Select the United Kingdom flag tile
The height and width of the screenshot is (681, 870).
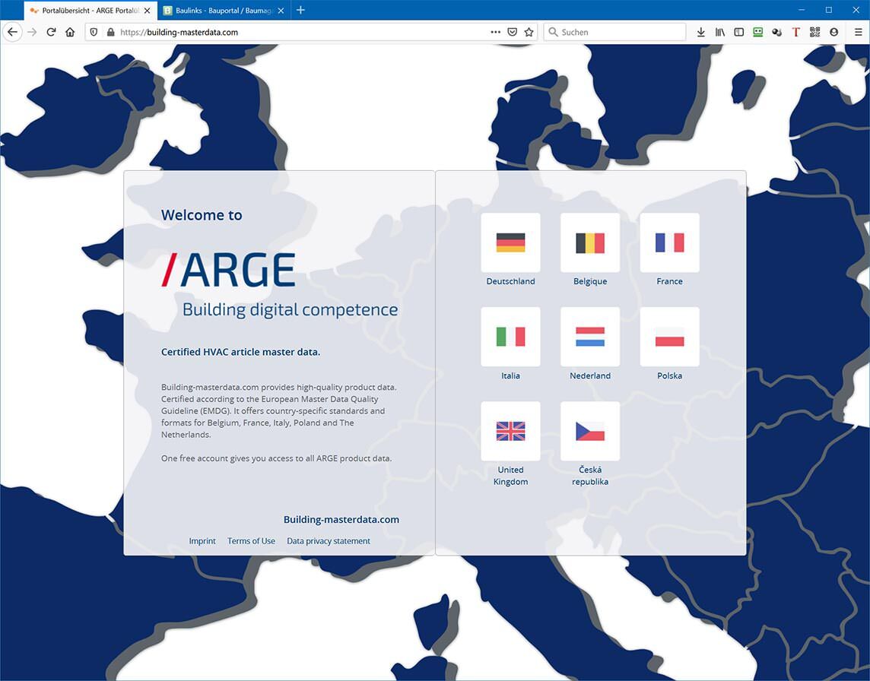click(510, 431)
